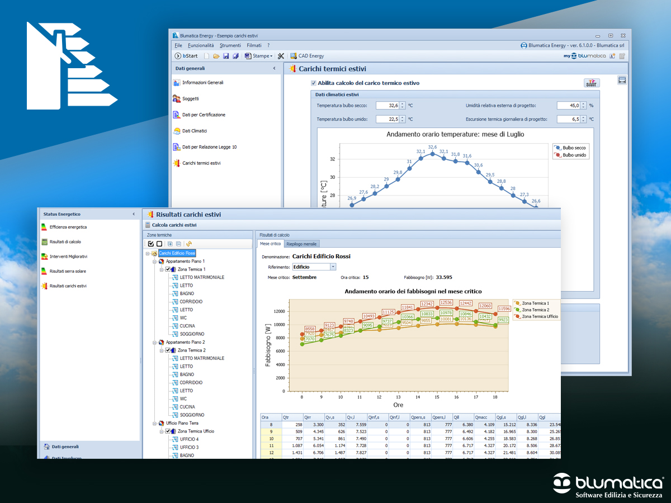
Task: Open Risultati di calcolo
Action: coord(61,242)
